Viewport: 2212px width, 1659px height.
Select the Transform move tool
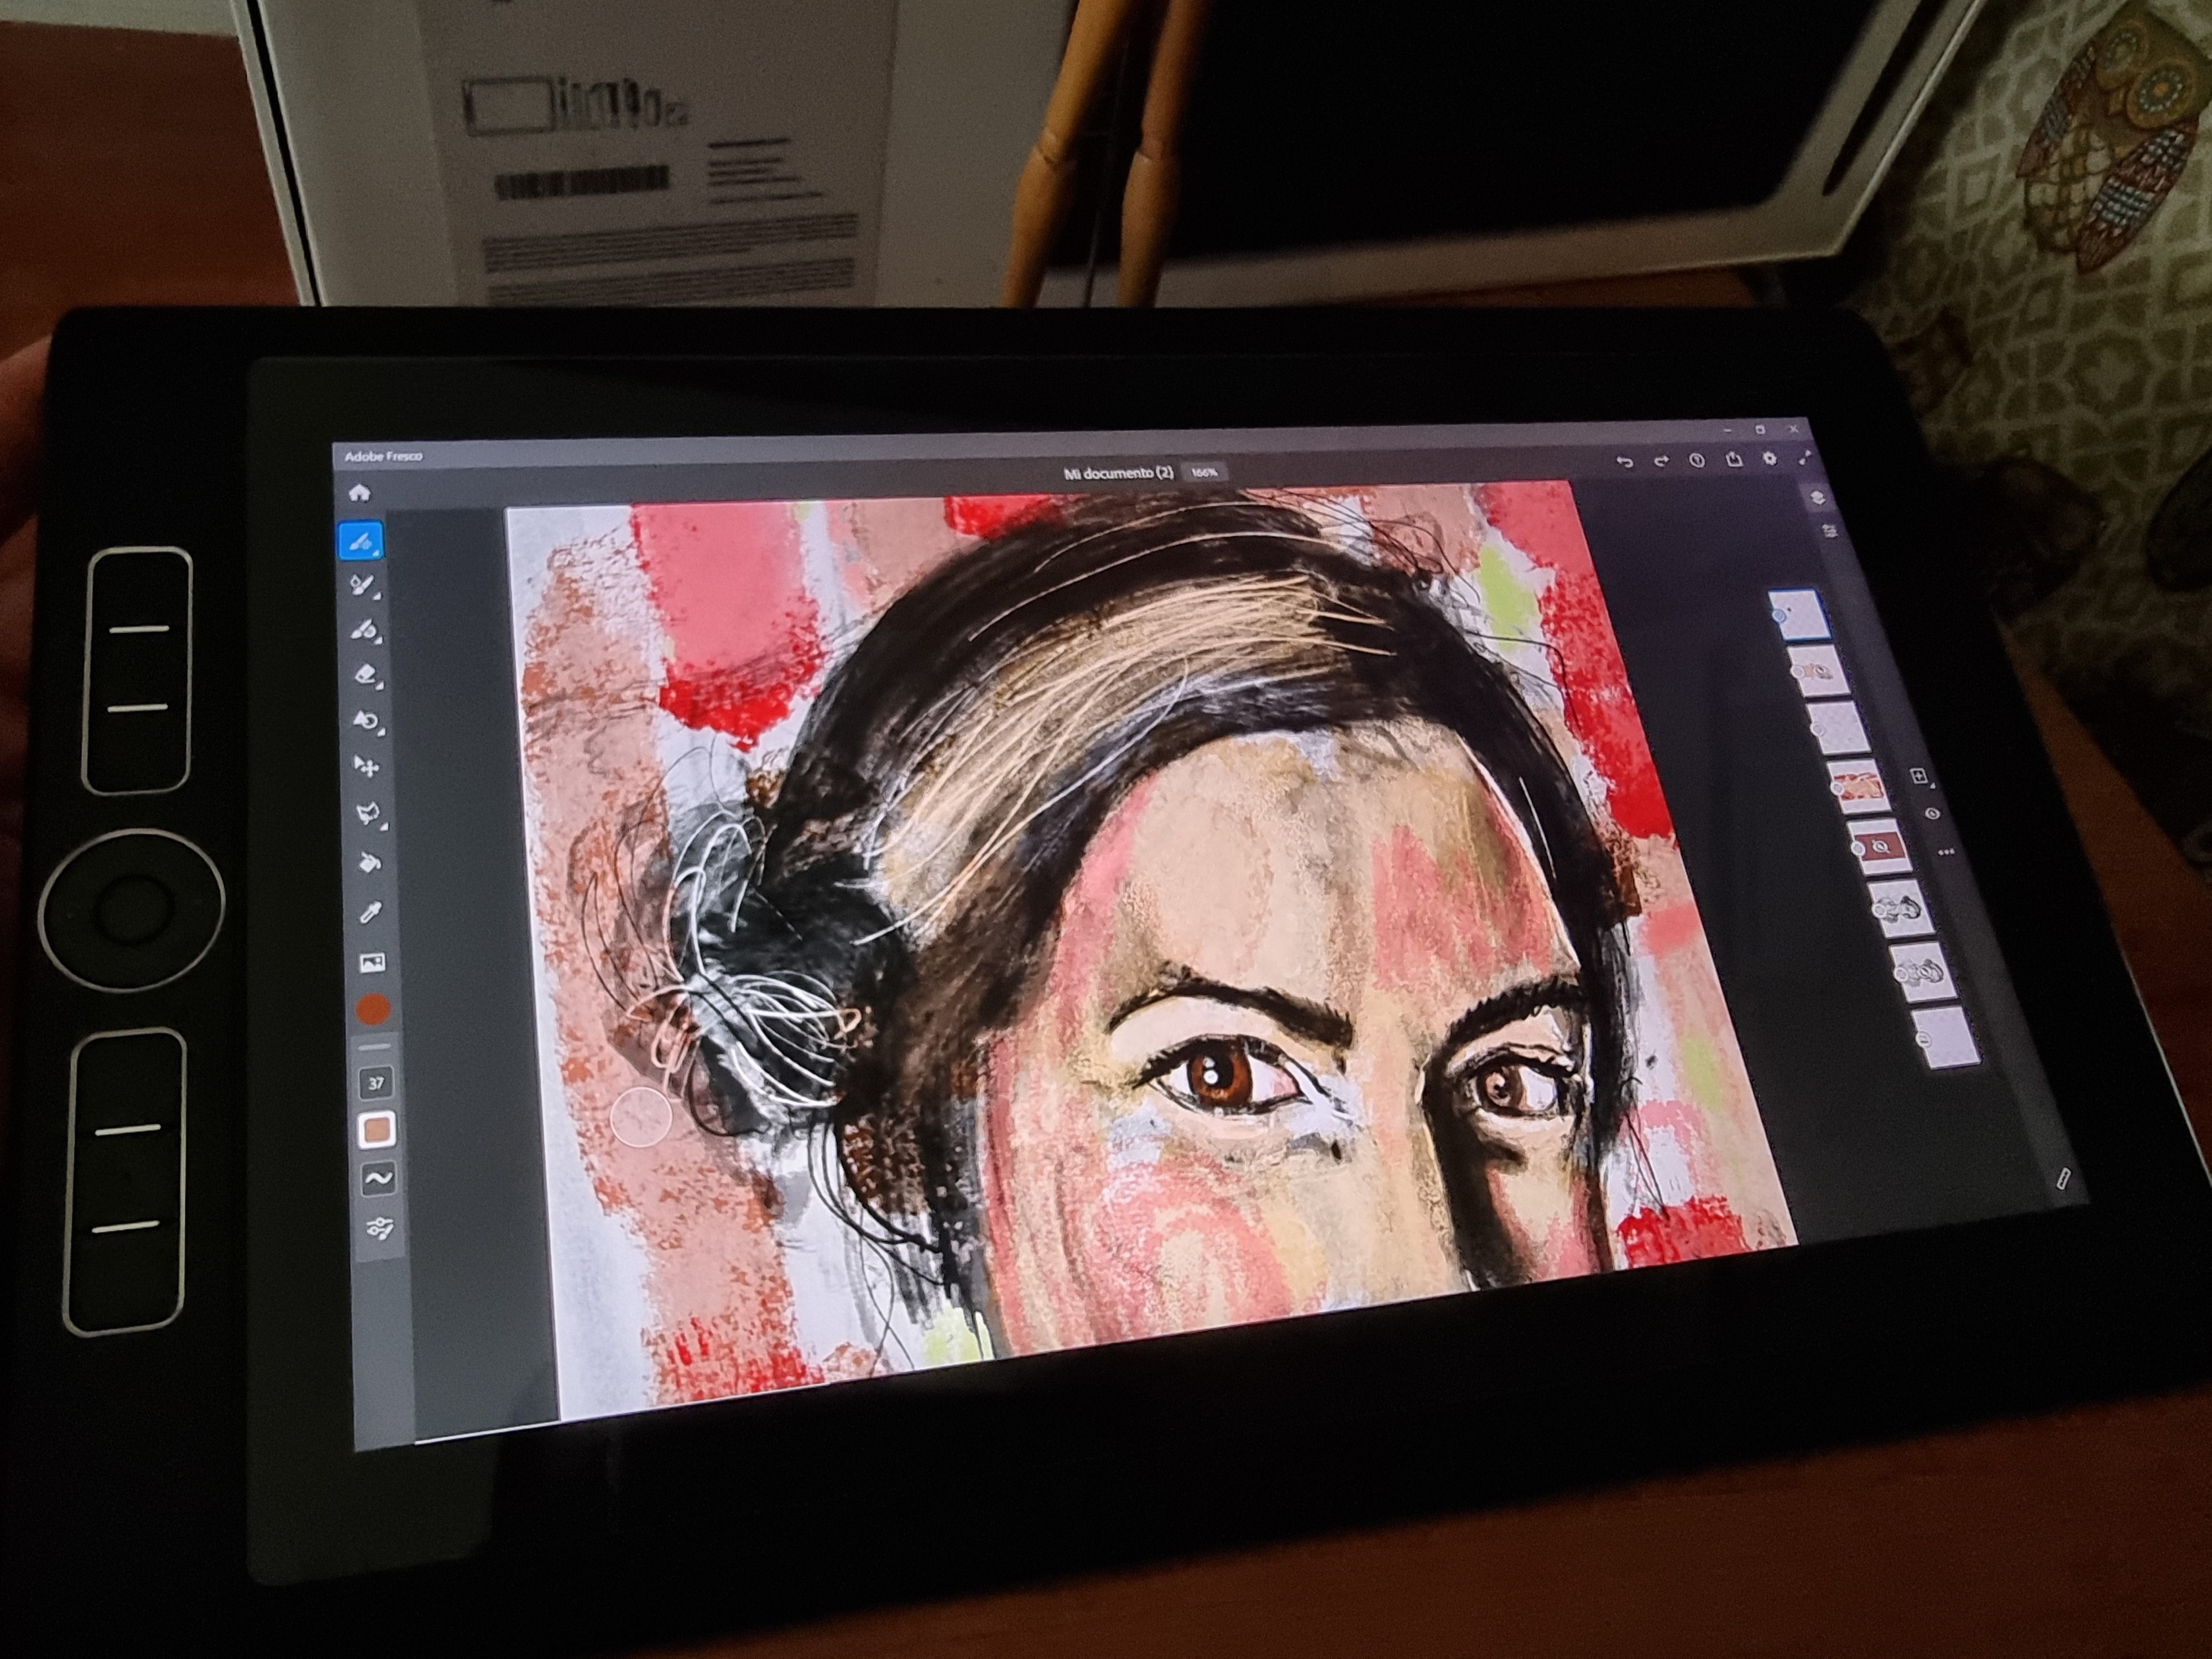tap(367, 767)
